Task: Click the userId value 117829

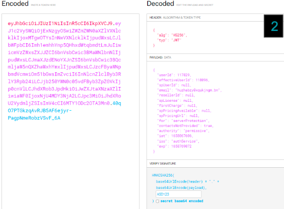Action: pyautogui.click(x=183, y=75)
